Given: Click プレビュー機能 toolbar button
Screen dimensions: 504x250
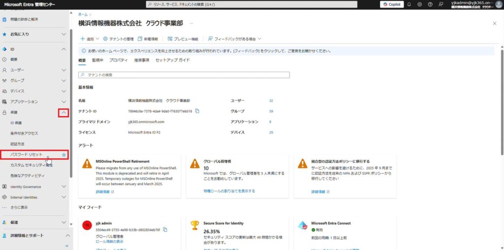Looking at the screenshot, I should 183,39.
